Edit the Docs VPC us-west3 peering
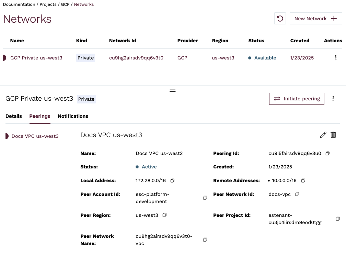 [323, 135]
